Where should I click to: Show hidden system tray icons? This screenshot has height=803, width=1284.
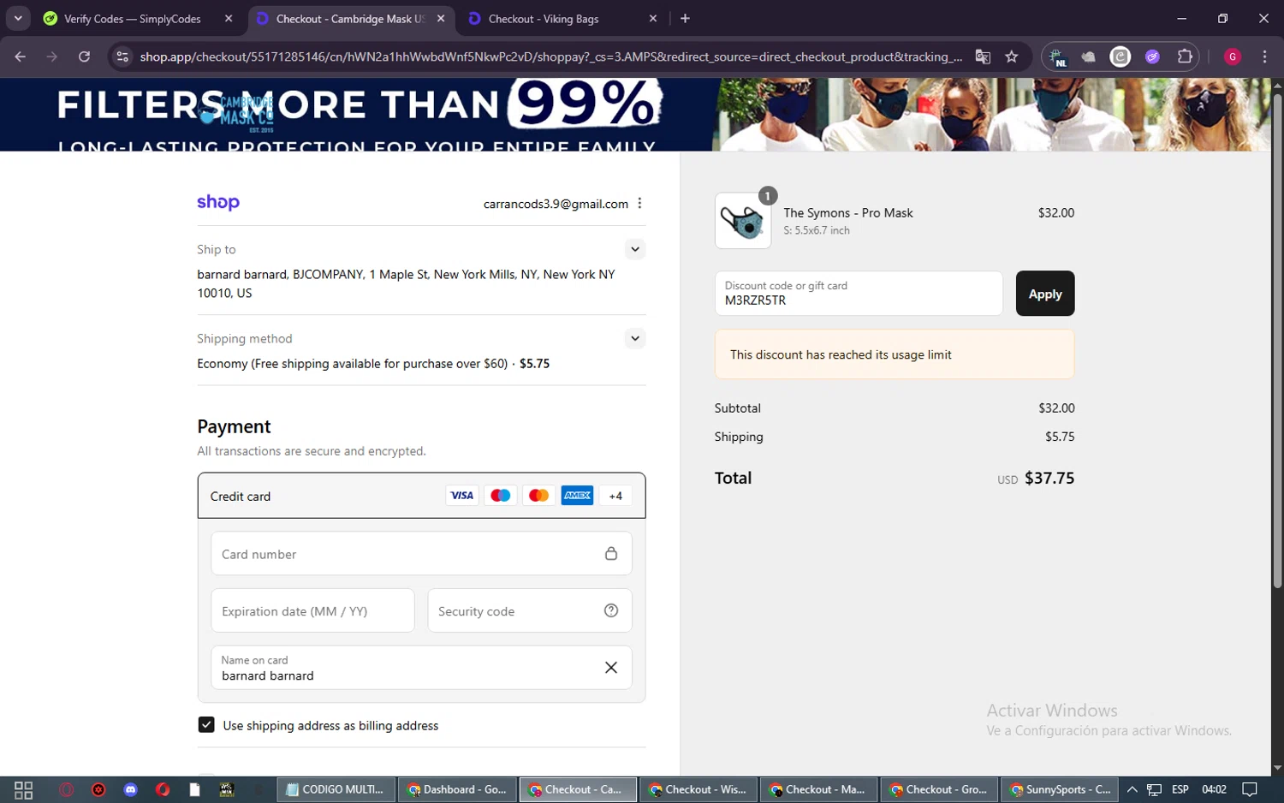tap(1132, 789)
